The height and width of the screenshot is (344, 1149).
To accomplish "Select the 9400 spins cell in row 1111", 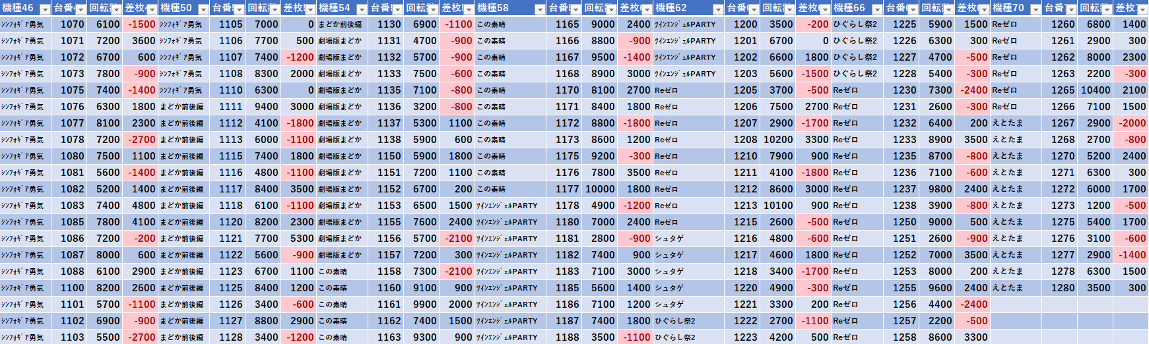I will [x=263, y=107].
